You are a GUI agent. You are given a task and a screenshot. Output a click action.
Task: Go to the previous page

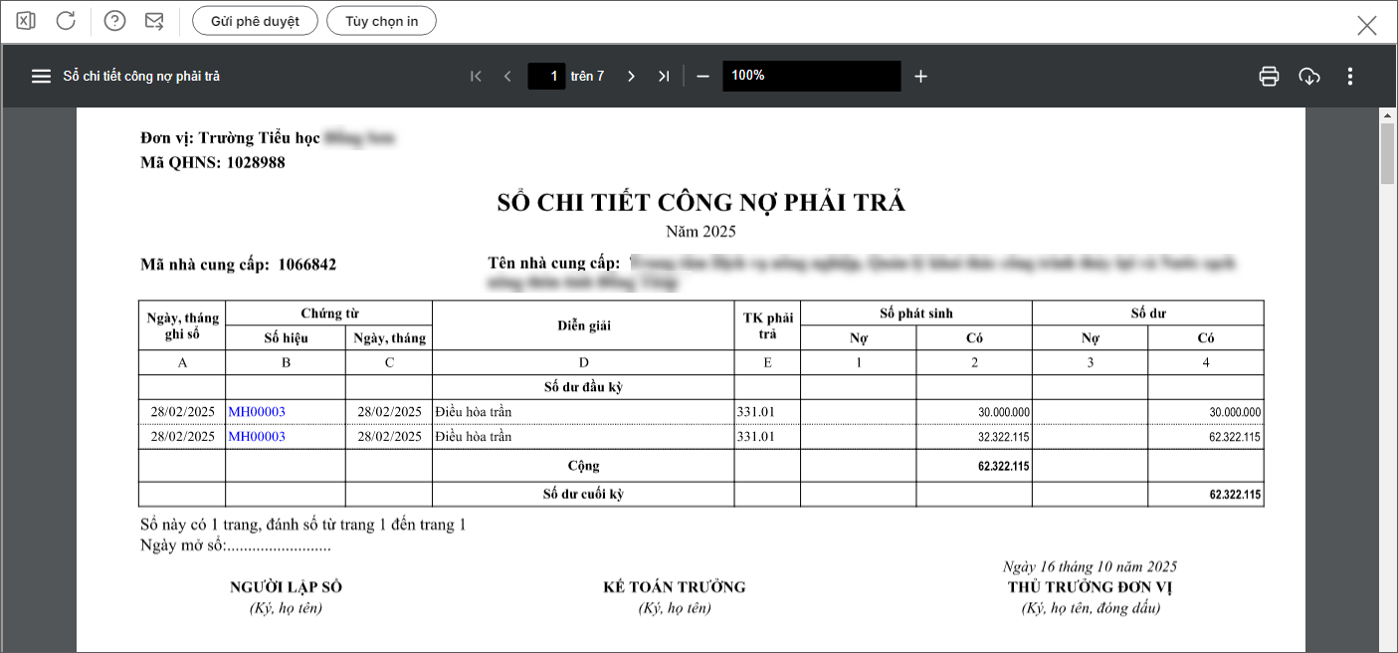pyautogui.click(x=507, y=76)
